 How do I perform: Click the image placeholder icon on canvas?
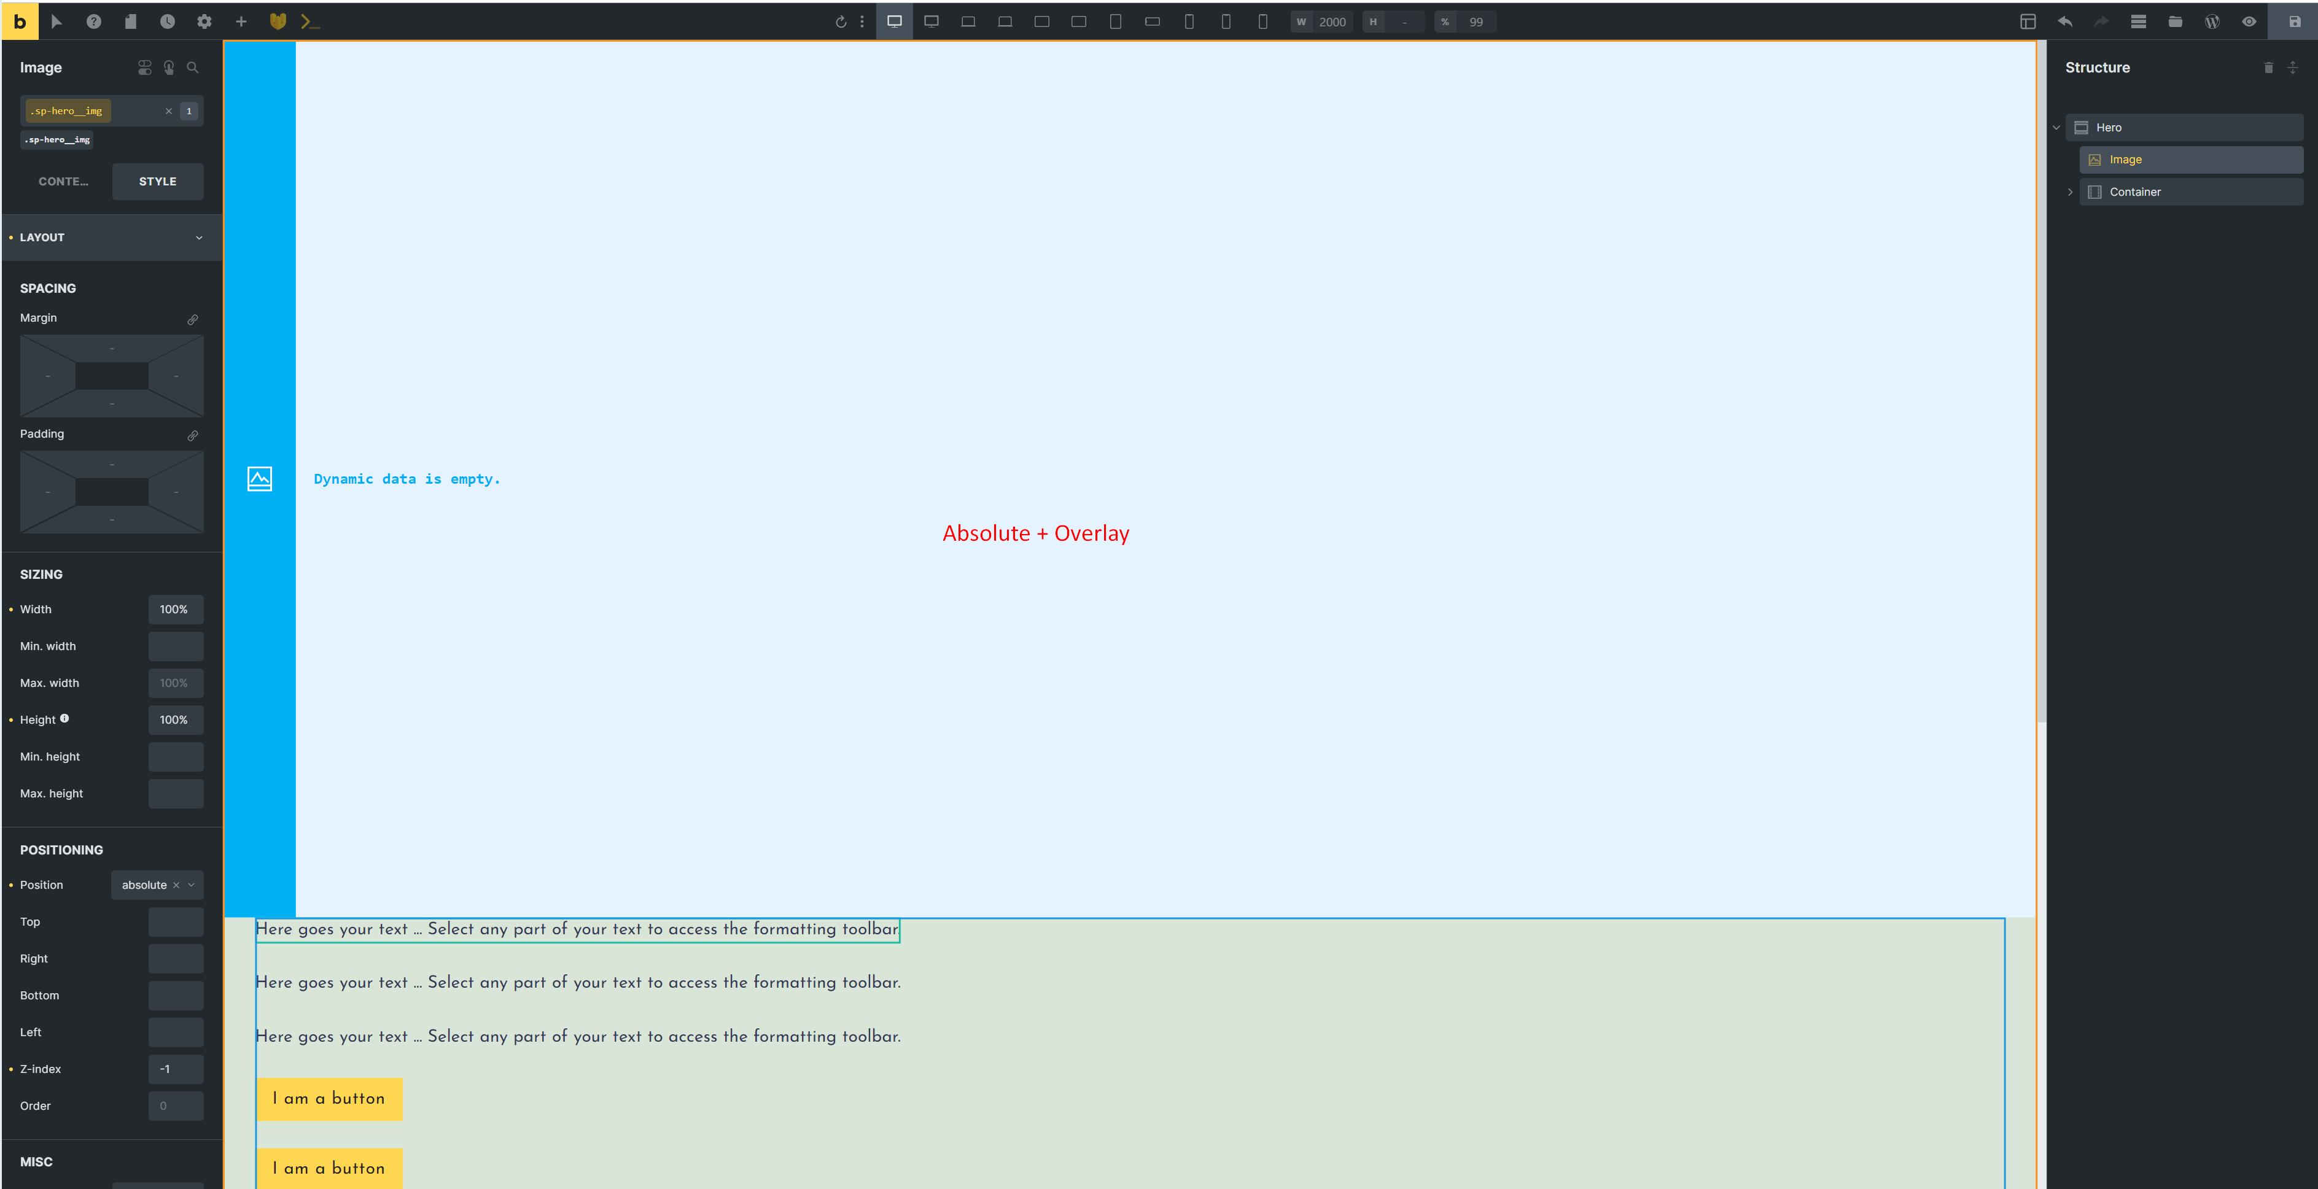[259, 479]
